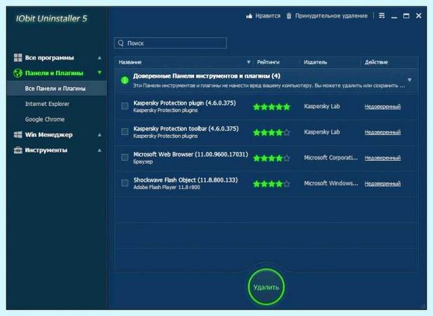Click the Windows icon beside Win Менеджер
The image size is (433, 316).
coord(18,135)
